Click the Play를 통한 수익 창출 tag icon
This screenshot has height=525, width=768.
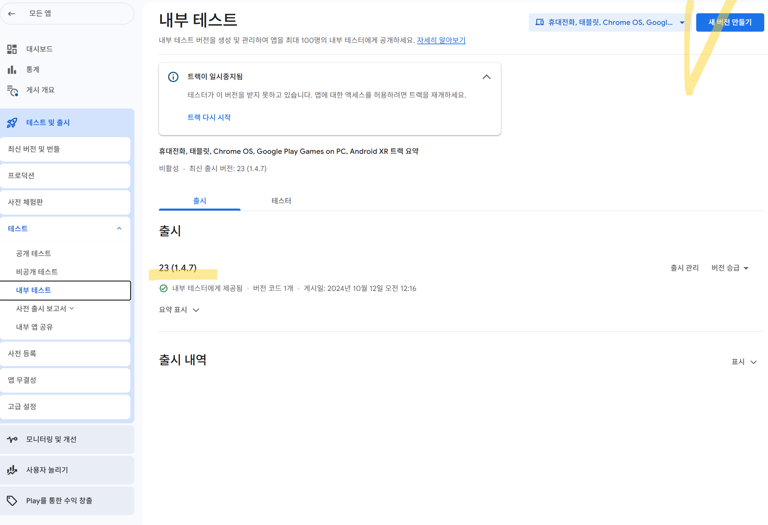point(12,501)
